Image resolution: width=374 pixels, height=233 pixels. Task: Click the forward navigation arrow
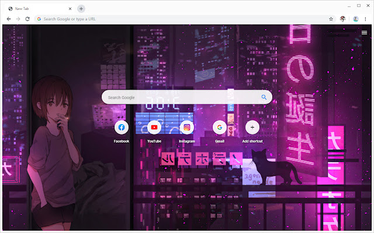pos(18,19)
